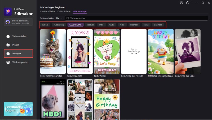The height and width of the screenshot is (120, 212).
Task: Open the Fröhlicher Entengeburtstag template
Action: click(161, 51)
